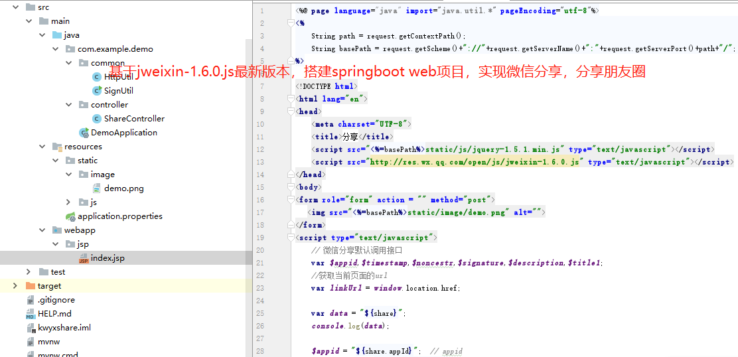Open ShareController in the project tree
This screenshot has width=738, height=357.
[x=135, y=119]
